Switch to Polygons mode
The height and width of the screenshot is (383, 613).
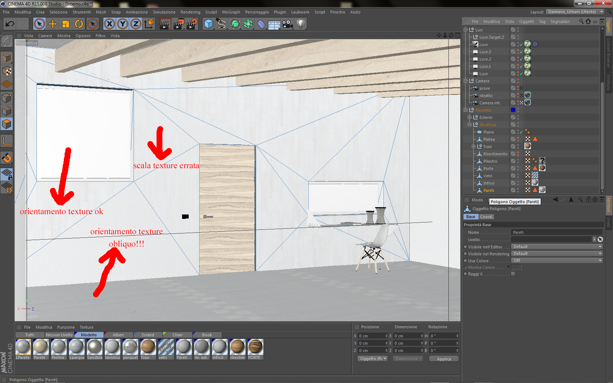click(7, 124)
